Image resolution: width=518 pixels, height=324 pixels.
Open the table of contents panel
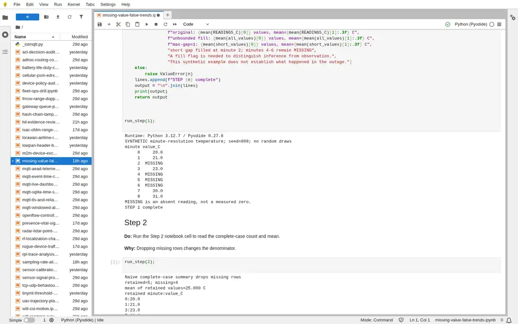pyautogui.click(x=5, y=51)
